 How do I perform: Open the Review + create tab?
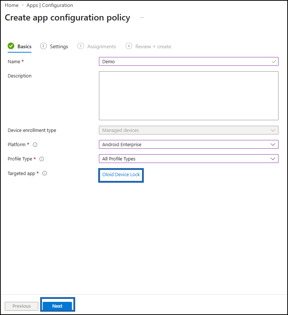click(148, 47)
